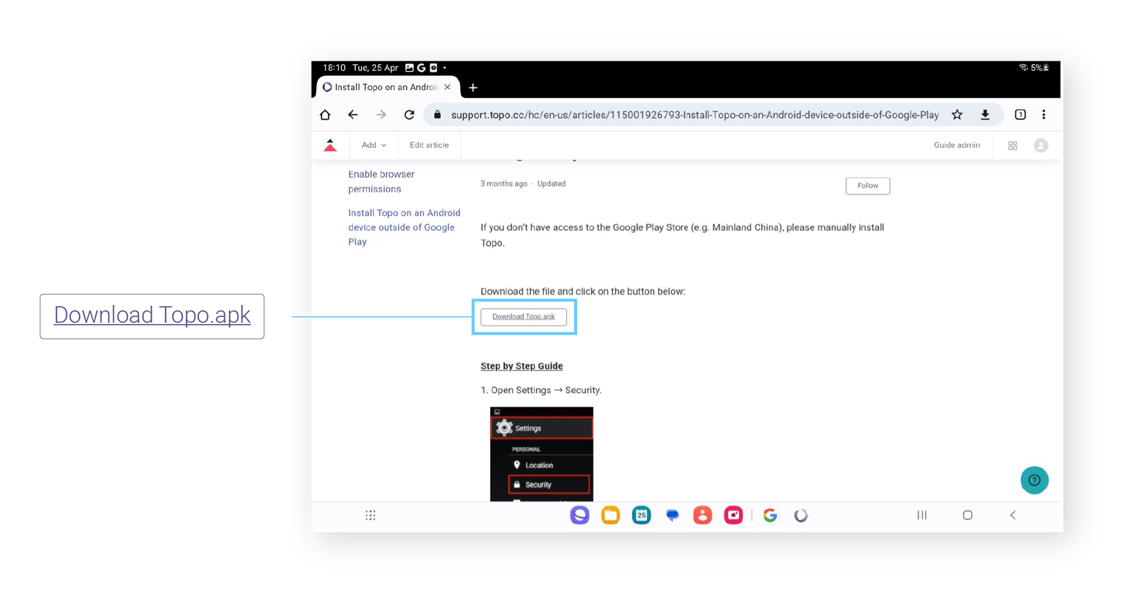Image resolution: width=1133 pixels, height=606 pixels.
Task: Close the Install Topo browser tab
Action: tap(447, 87)
